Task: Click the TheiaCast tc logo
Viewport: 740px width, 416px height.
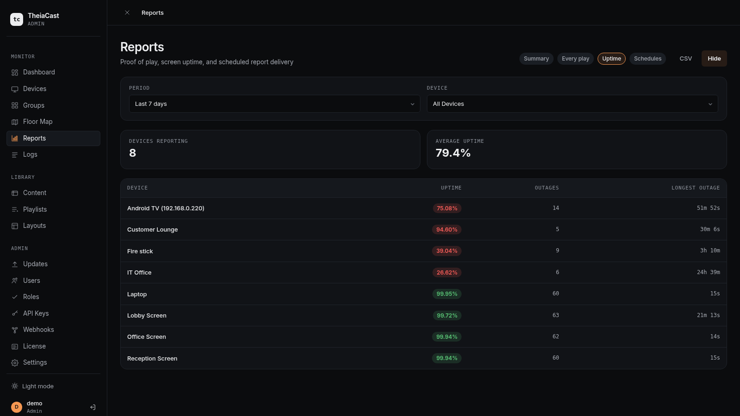Action: (17, 19)
